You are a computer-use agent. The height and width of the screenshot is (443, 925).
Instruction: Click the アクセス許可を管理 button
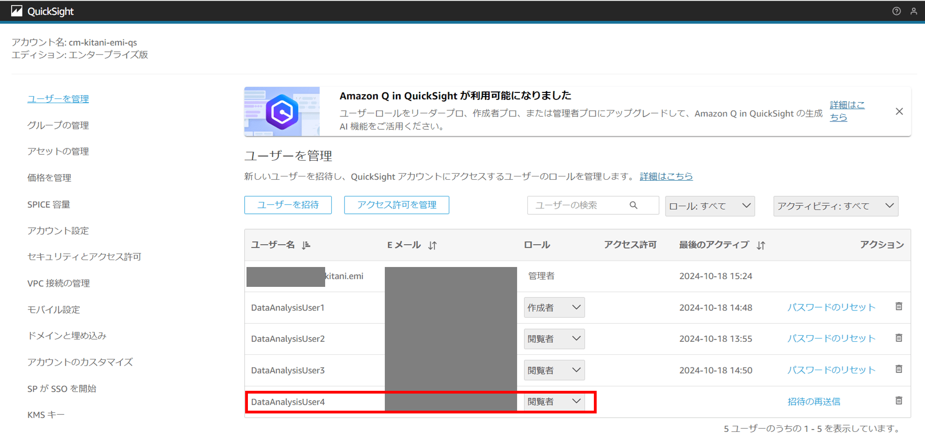[x=396, y=205]
